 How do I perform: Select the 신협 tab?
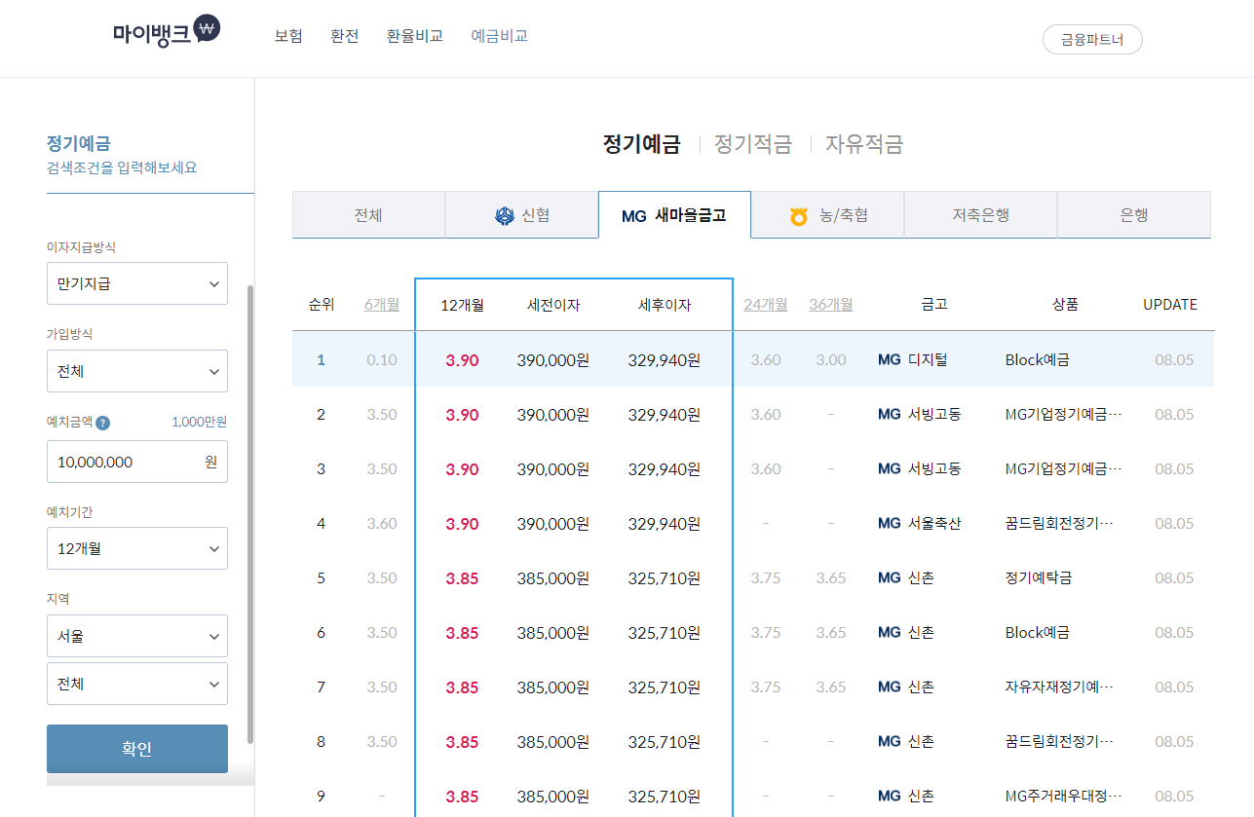[x=521, y=215]
